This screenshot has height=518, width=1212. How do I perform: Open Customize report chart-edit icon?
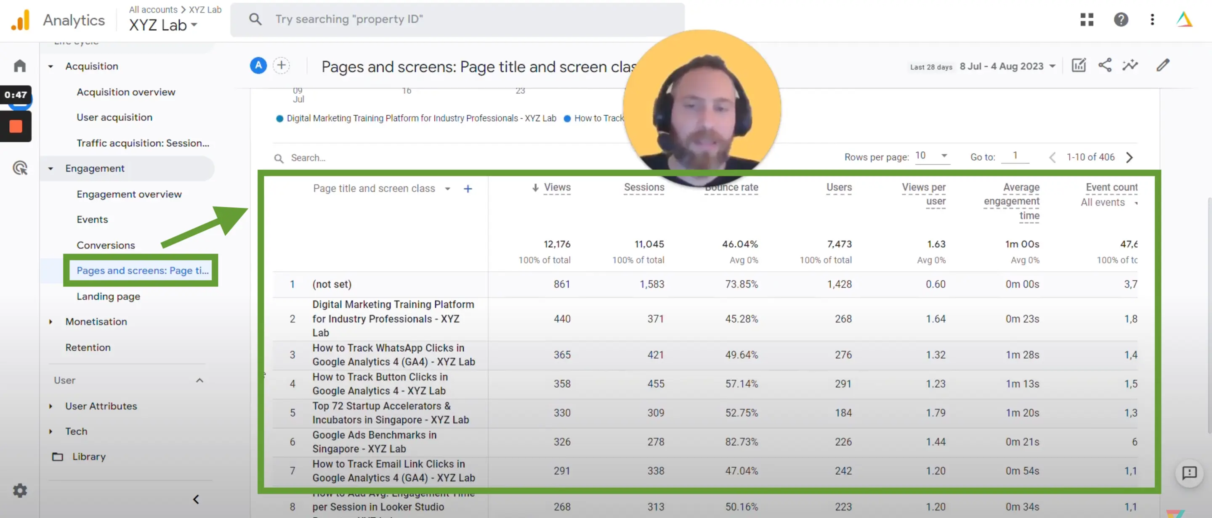pyautogui.click(x=1078, y=65)
